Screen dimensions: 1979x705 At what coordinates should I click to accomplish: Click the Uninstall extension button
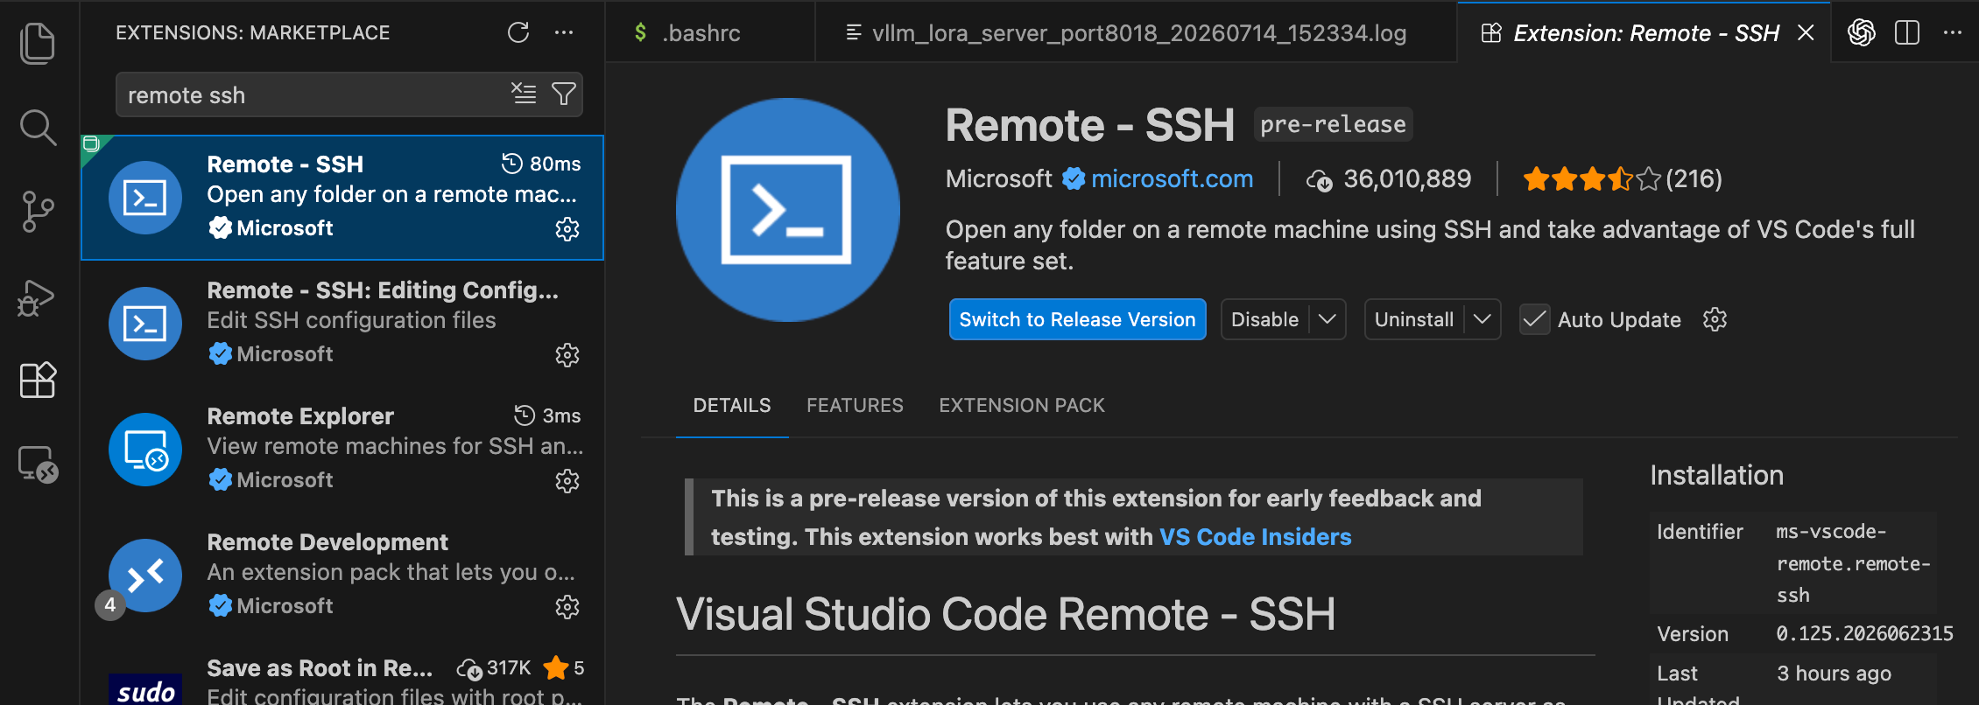click(x=1413, y=319)
